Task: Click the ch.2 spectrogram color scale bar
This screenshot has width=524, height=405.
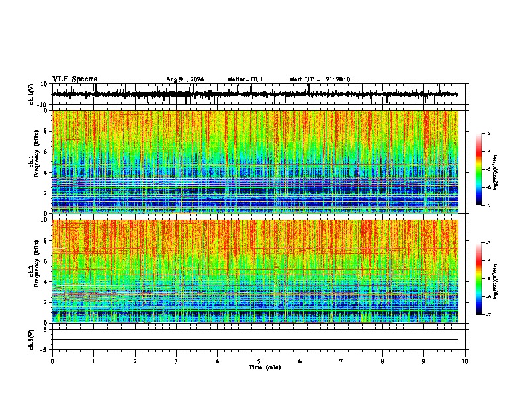Action: pyautogui.click(x=479, y=279)
